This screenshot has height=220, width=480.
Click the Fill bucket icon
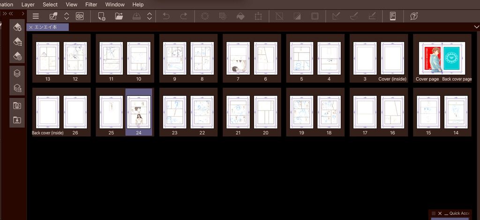click(240, 16)
